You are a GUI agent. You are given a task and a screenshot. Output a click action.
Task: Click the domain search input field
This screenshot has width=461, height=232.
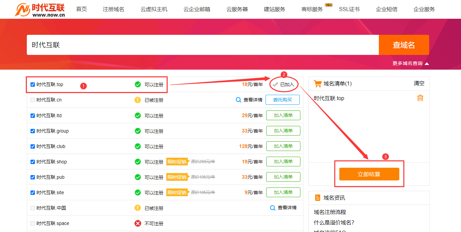[203, 45]
